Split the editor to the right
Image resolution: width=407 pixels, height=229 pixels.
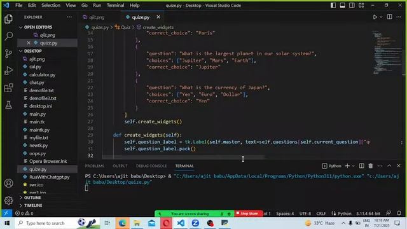389,17
